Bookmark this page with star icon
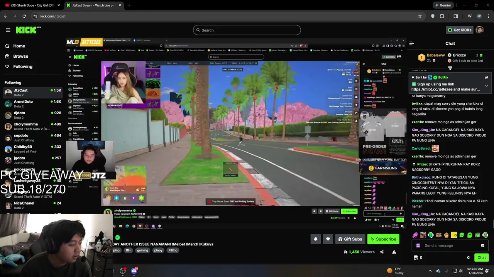The height and width of the screenshot is (277, 494). point(420,16)
